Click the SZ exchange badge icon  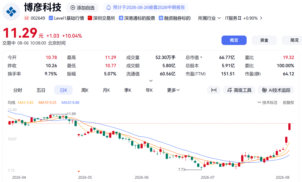(x=27, y=18)
